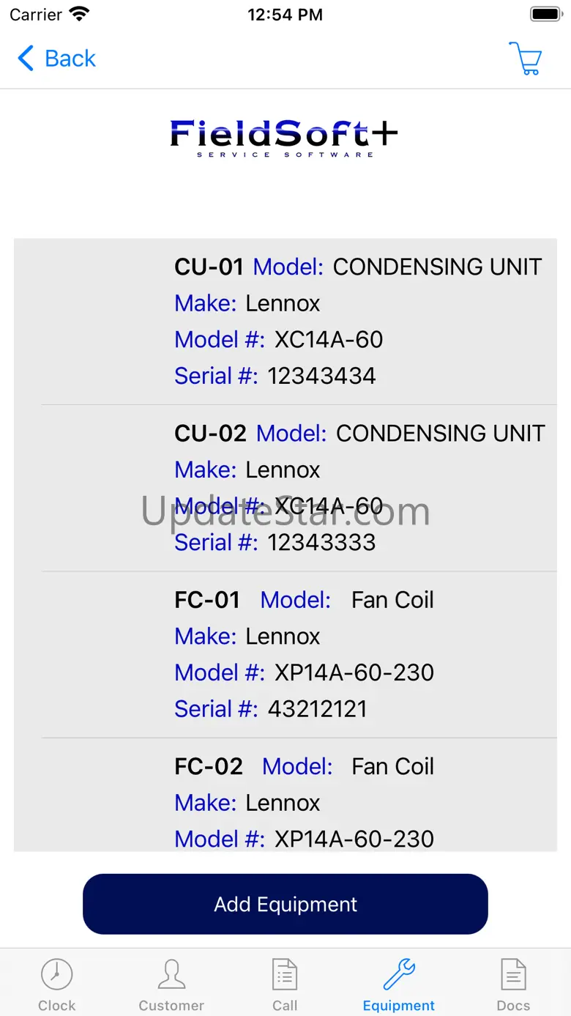Tap the battery indicator in status bar

click(545, 14)
